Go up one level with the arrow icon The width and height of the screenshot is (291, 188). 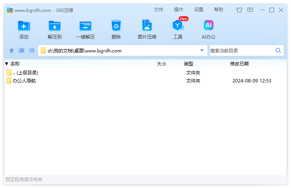(12, 50)
